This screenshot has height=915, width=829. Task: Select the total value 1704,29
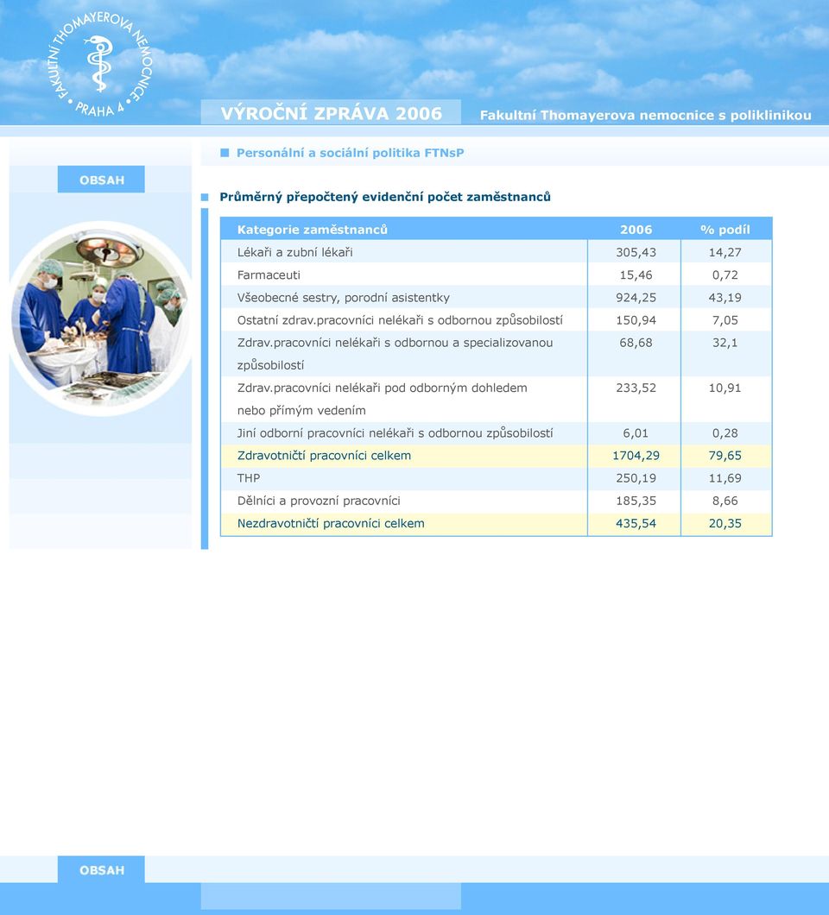pos(636,456)
